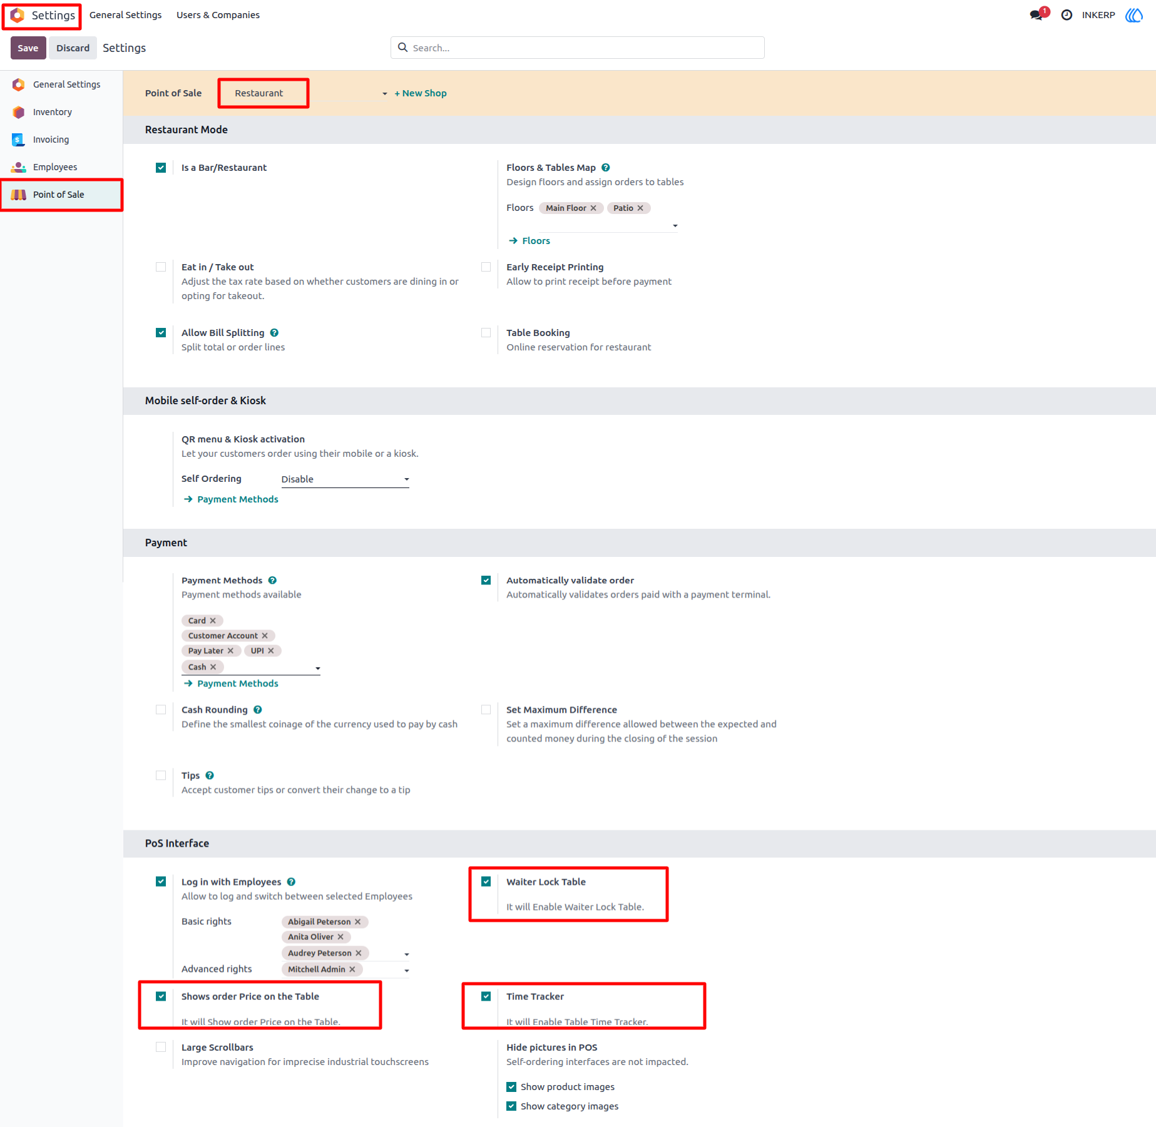Click the + New Shop link
This screenshot has height=1127, width=1156.
point(421,93)
